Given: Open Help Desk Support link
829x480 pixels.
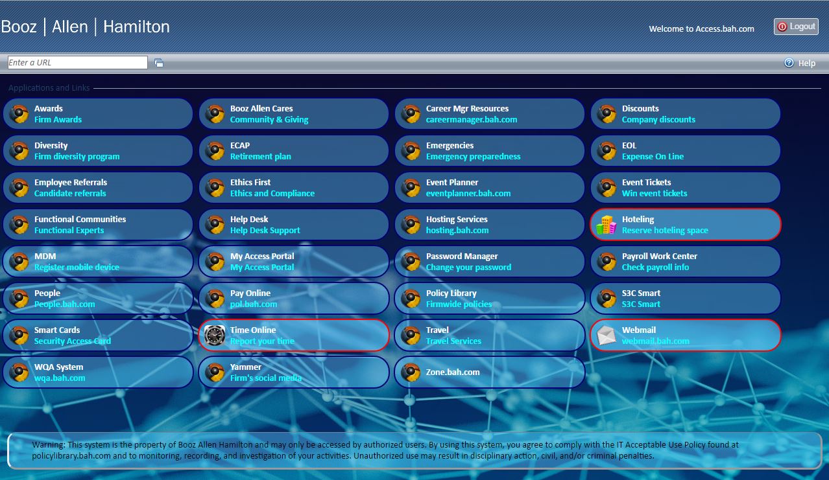Looking at the screenshot, I should point(265,231).
